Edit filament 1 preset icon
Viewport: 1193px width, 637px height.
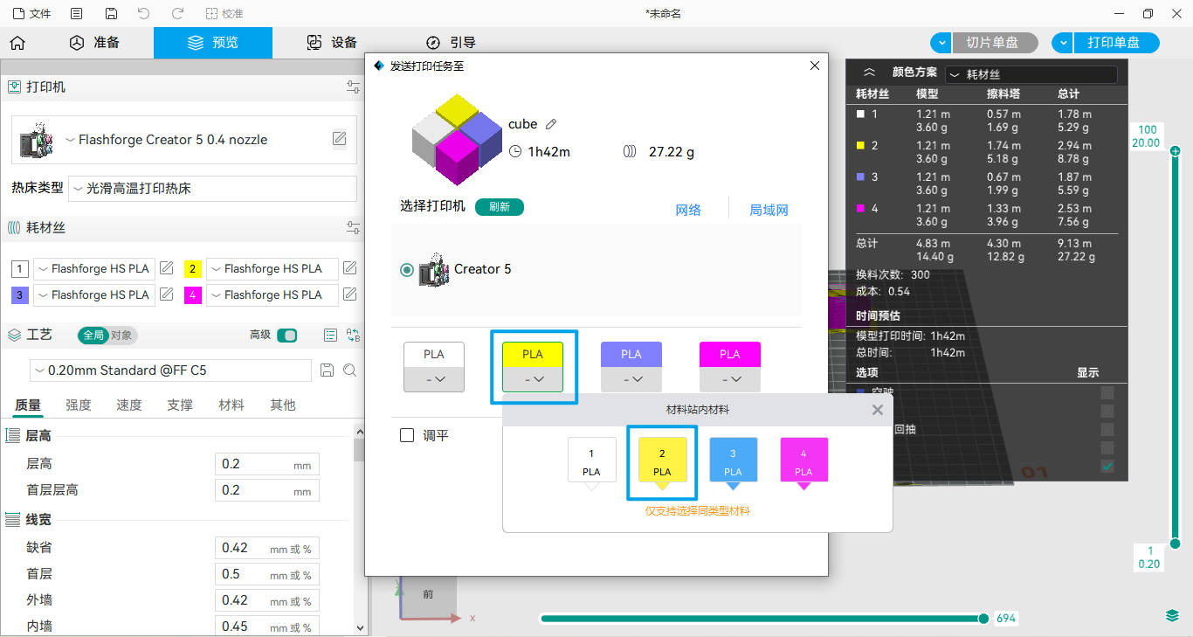pyautogui.click(x=167, y=268)
